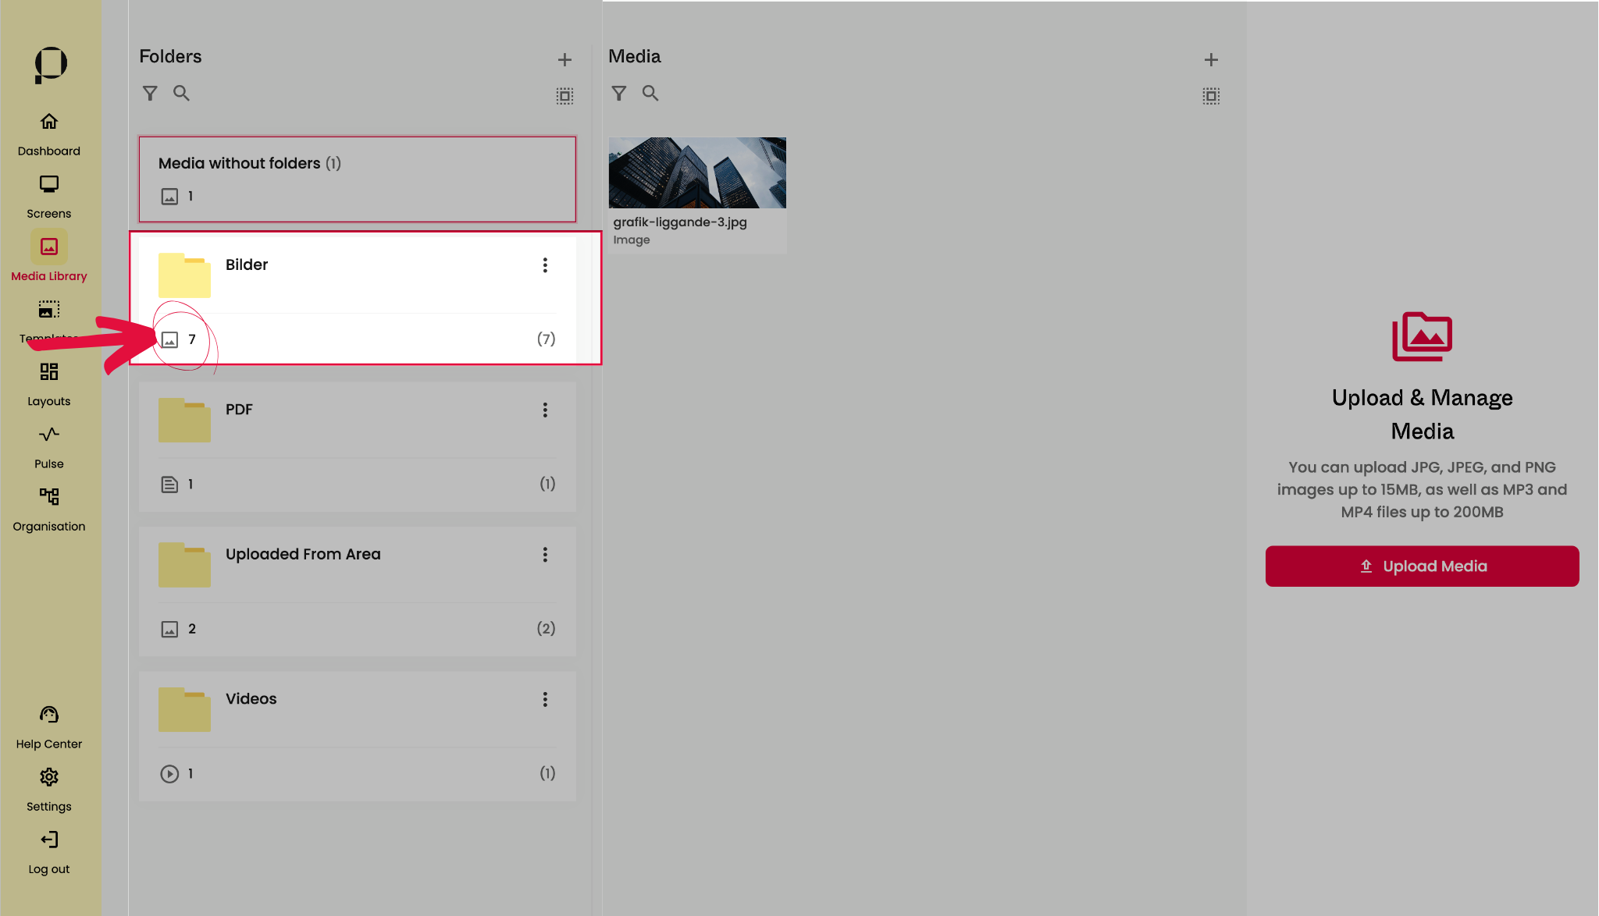1599x916 pixels.
Task: Open Pulse from the sidebar
Action: pos(48,446)
